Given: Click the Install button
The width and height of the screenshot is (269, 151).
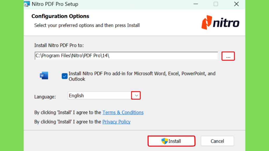Looking at the screenshot, I should [171, 141].
